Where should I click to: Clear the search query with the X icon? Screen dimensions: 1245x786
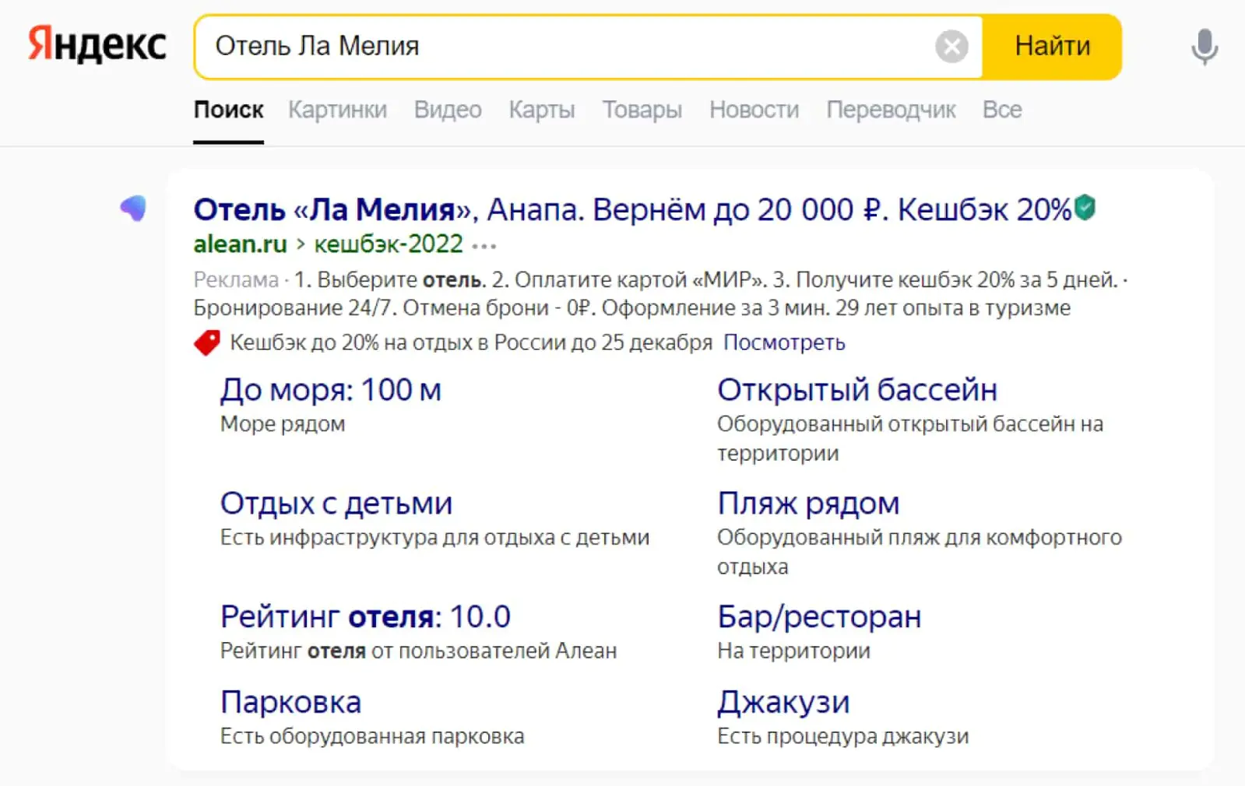point(951,47)
